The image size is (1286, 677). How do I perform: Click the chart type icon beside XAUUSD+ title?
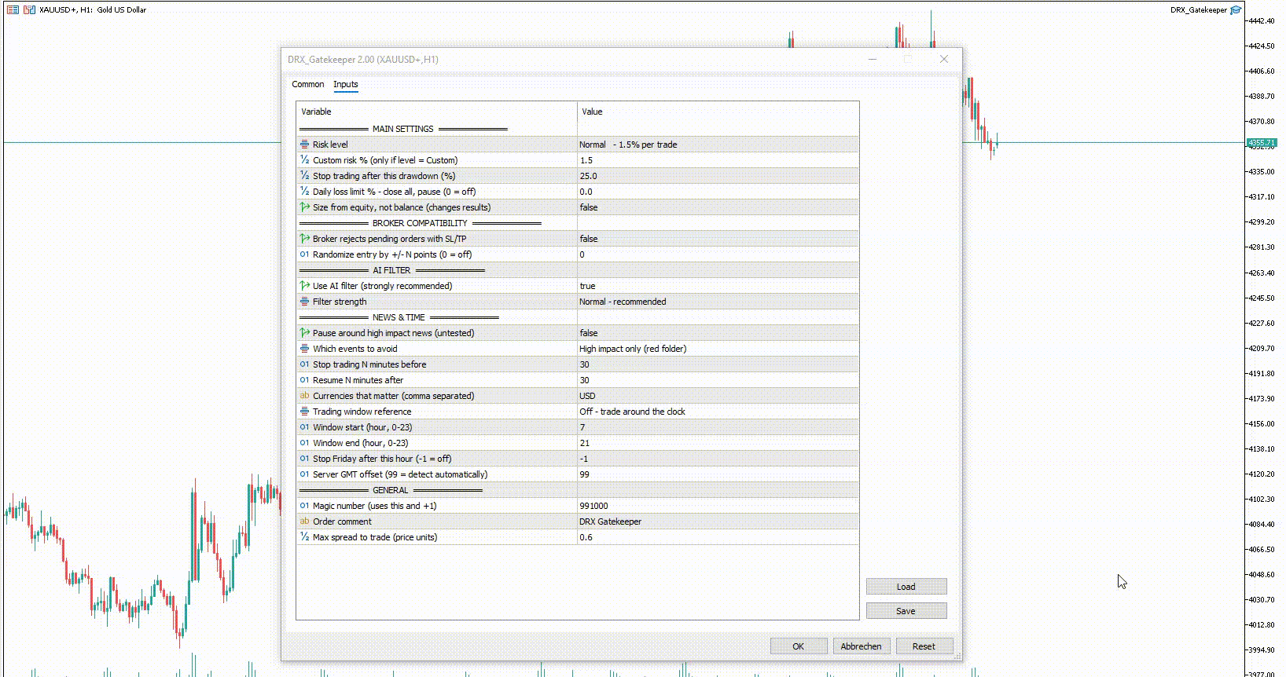point(29,10)
